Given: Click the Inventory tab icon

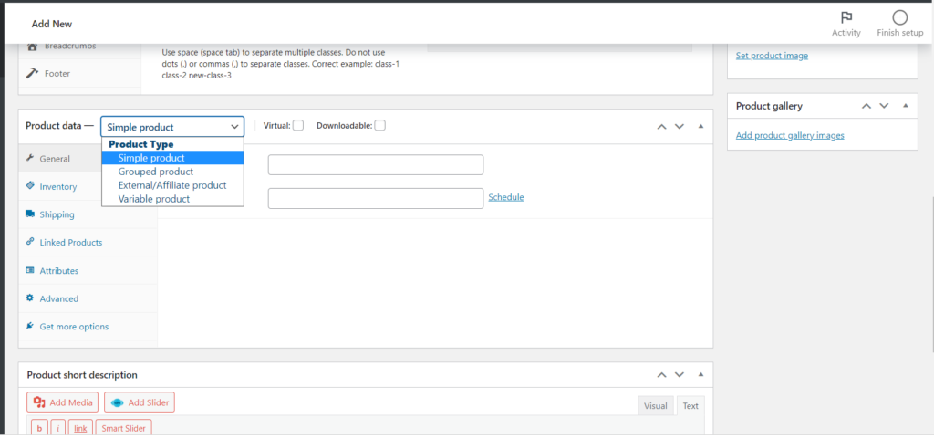Looking at the screenshot, I should tap(31, 186).
